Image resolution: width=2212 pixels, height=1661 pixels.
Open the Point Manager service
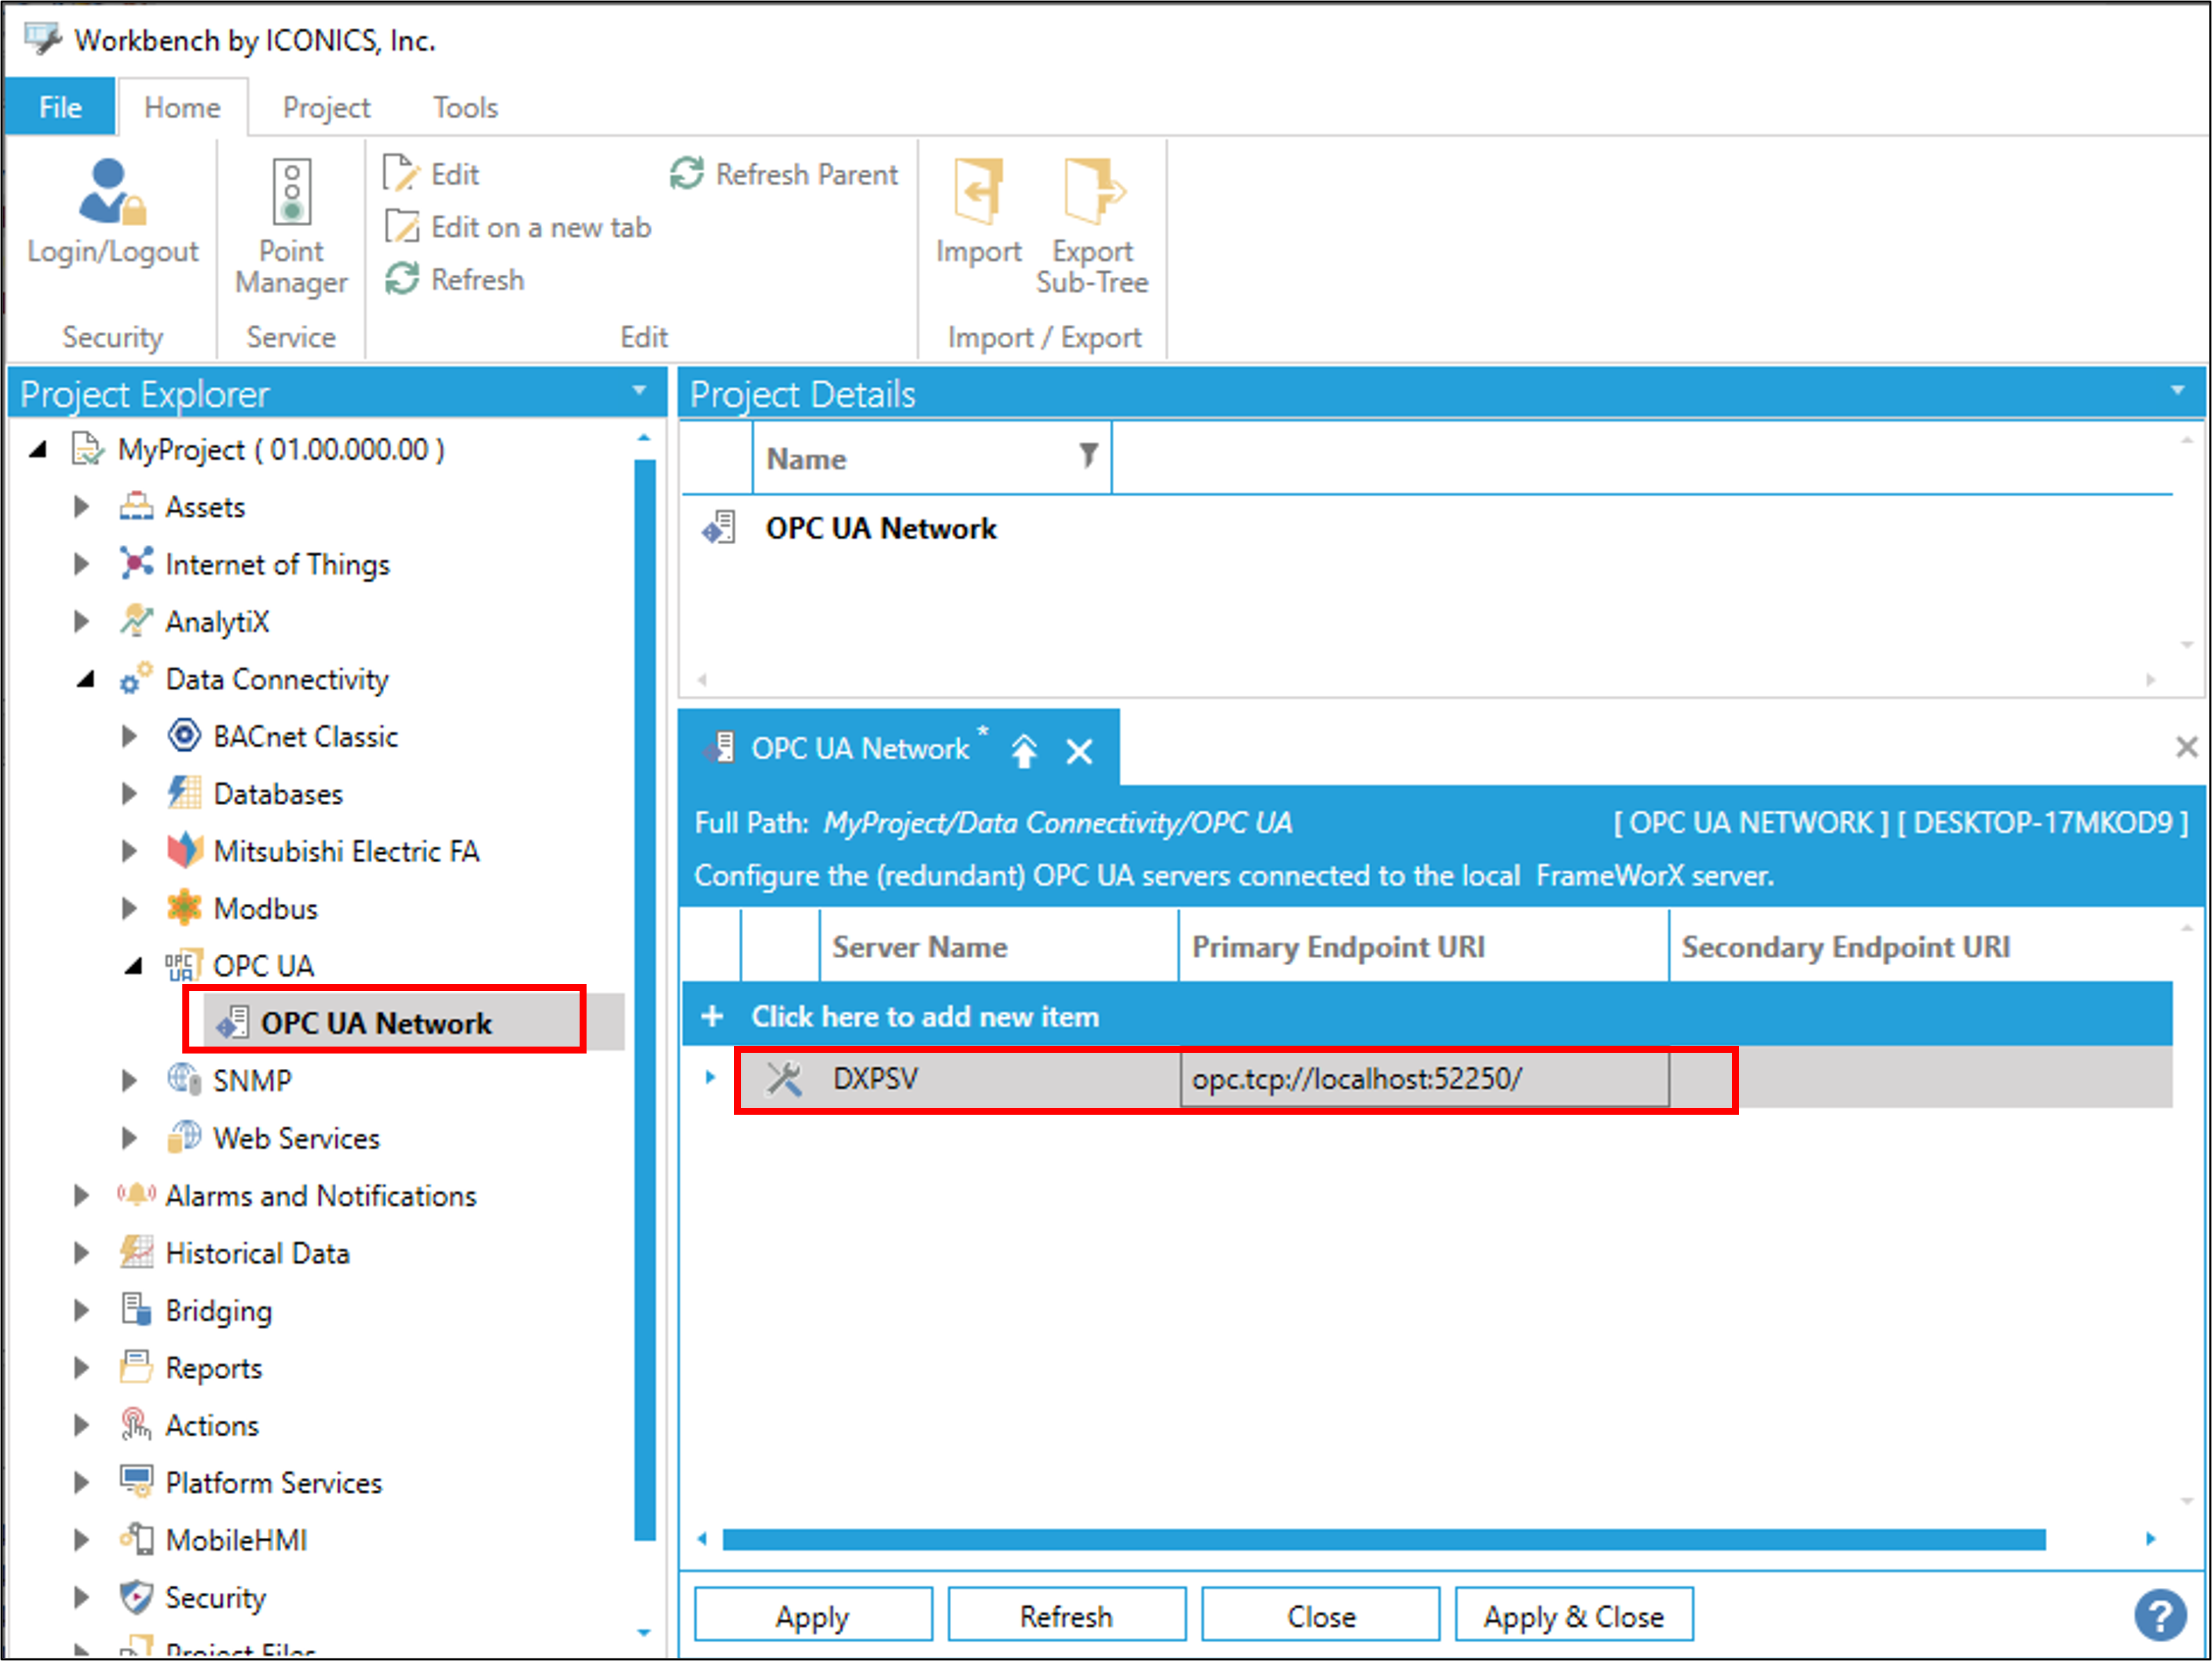291,192
